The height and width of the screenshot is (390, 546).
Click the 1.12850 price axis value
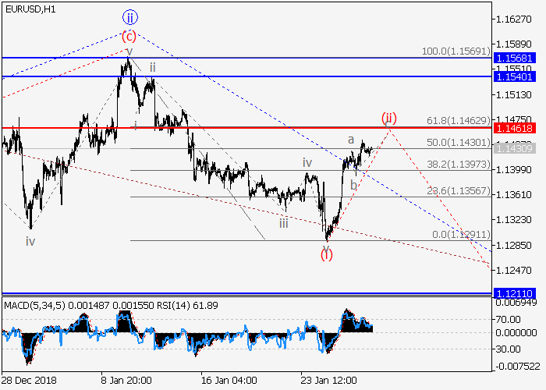[x=513, y=245]
